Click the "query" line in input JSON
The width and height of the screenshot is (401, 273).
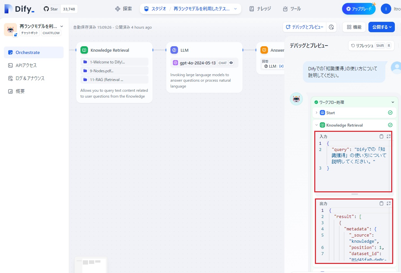coord(359,156)
